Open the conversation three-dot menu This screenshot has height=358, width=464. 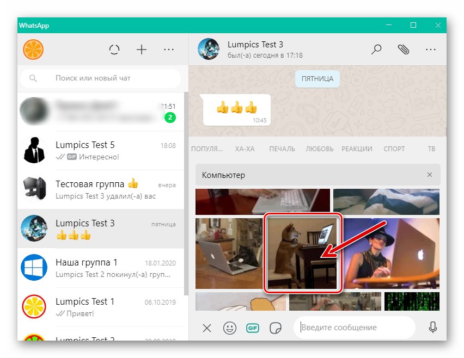click(x=431, y=50)
